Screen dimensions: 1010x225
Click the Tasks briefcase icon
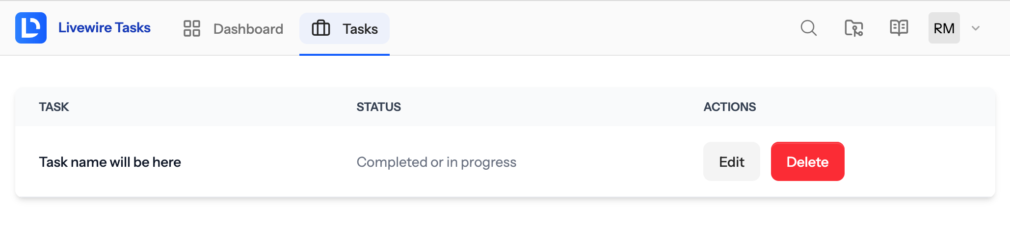coord(321,28)
